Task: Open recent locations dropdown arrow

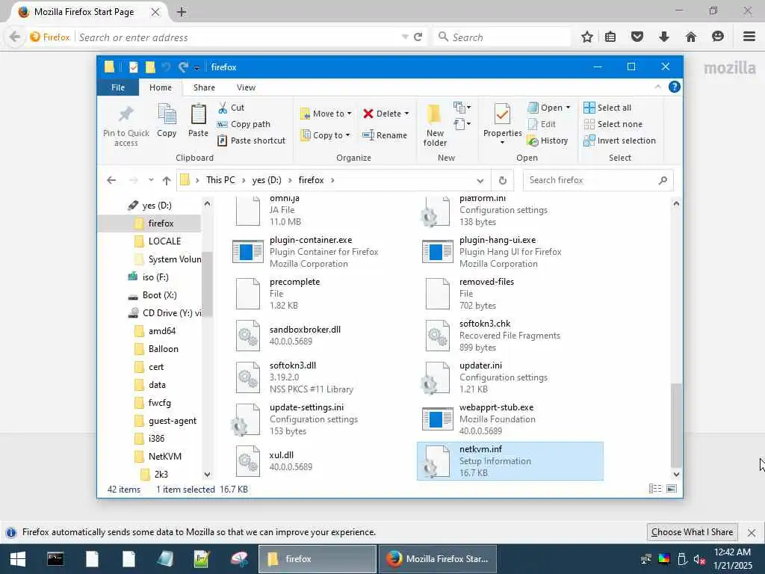Action: pyautogui.click(x=151, y=180)
